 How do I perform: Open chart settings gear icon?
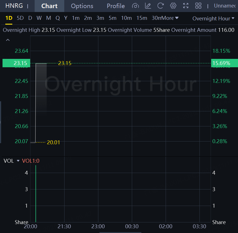(x=173, y=6)
